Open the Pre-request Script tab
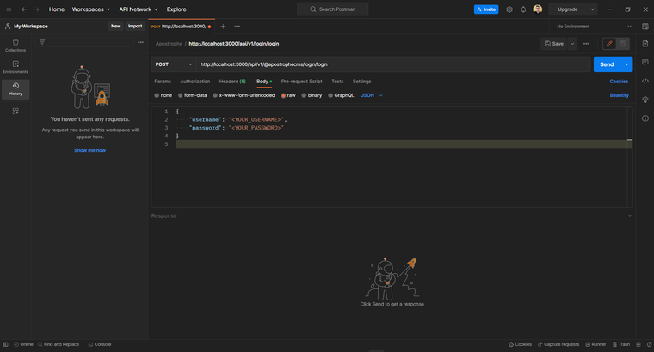The image size is (654, 352). [x=301, y=82]
